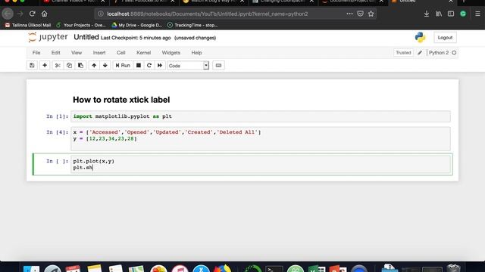
Task: Open the My Drive Google bookmark
Action: point(137,25)
